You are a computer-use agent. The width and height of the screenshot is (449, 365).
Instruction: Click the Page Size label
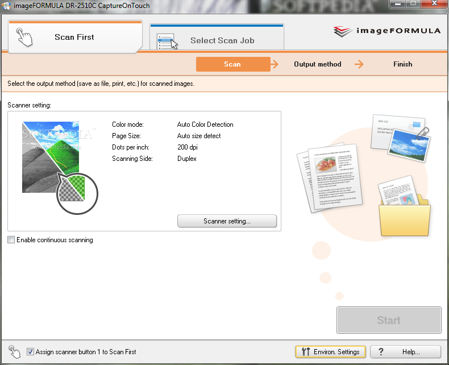[126, 136]
